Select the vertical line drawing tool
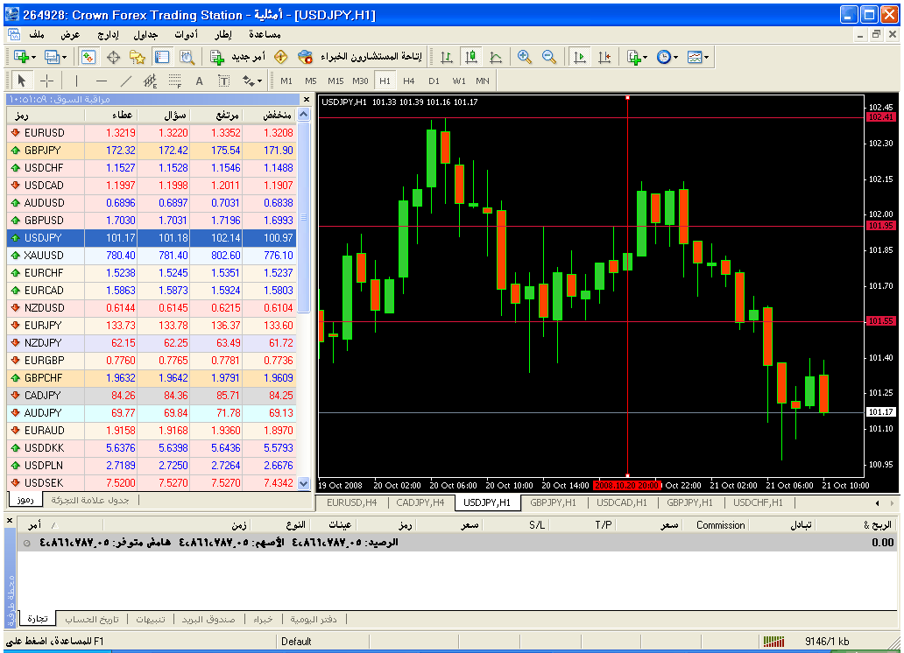Viewport: 904px width, 653px height. [x=76, y=81]
